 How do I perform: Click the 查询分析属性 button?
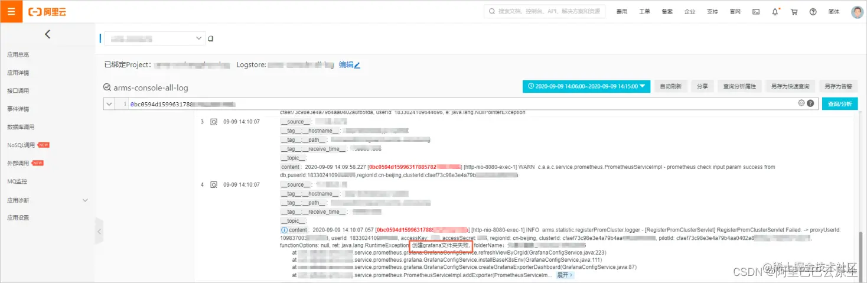coord(740,86)
